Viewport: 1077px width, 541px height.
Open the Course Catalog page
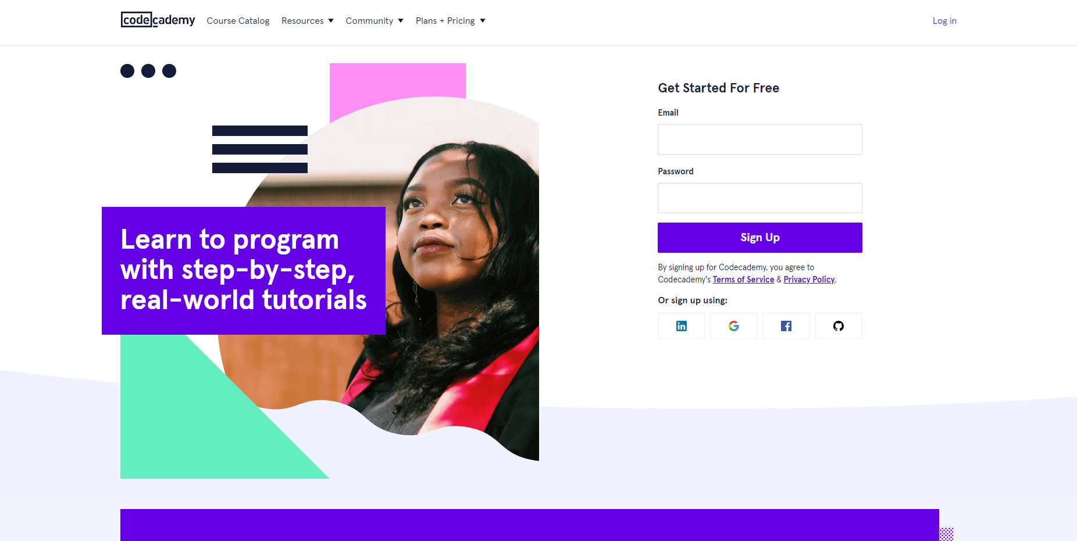238,21
